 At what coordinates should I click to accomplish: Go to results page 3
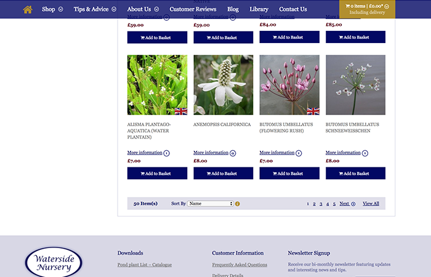321,204
